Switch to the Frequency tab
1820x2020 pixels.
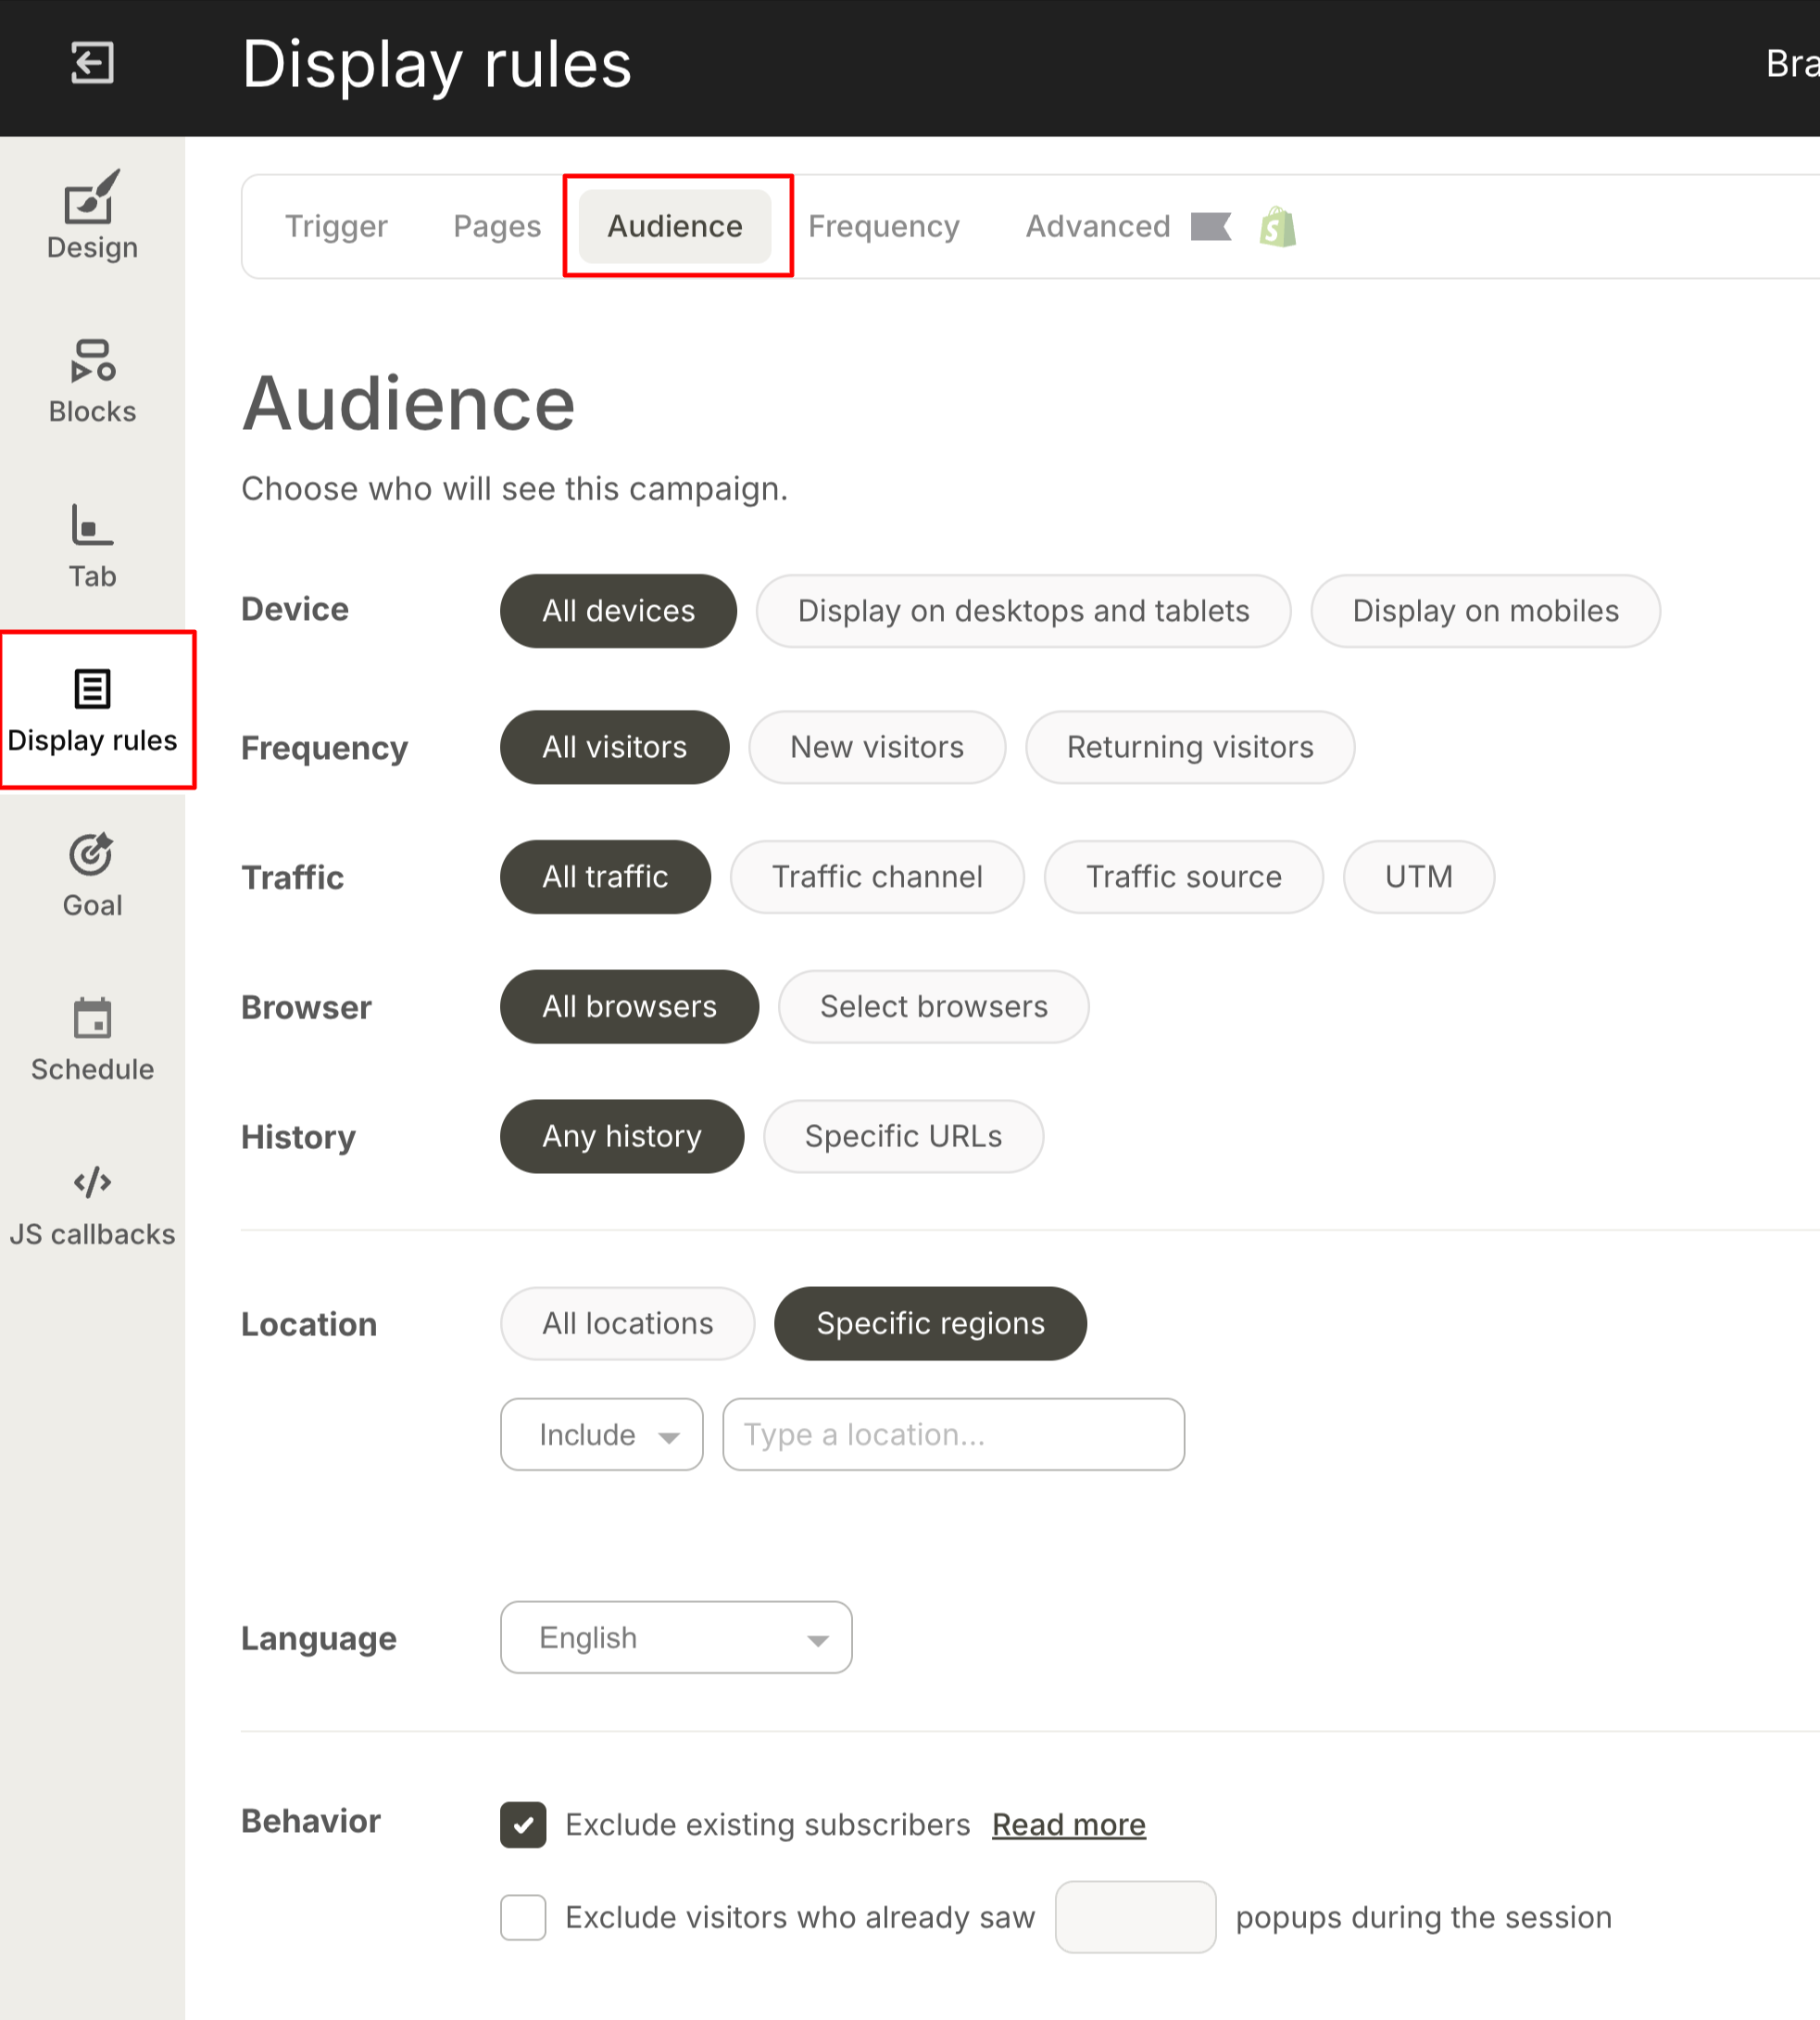point(883,226)
